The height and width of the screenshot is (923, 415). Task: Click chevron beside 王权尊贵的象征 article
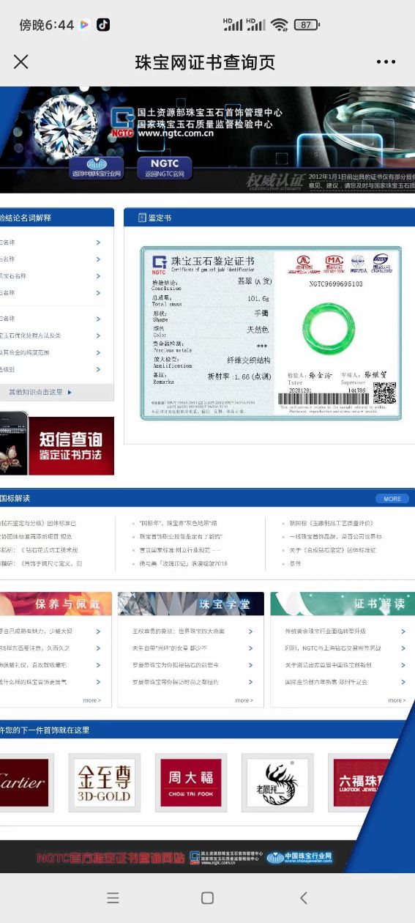pos(250,631)
